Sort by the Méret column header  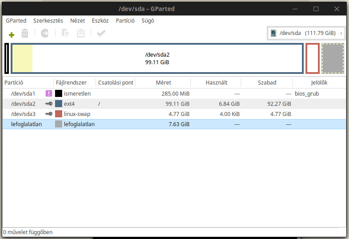point(163,83)
